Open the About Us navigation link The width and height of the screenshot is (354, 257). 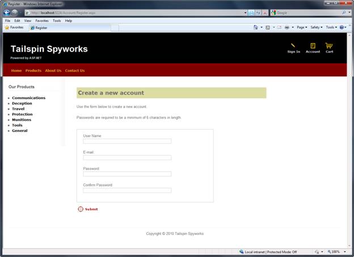coord(53,71)
